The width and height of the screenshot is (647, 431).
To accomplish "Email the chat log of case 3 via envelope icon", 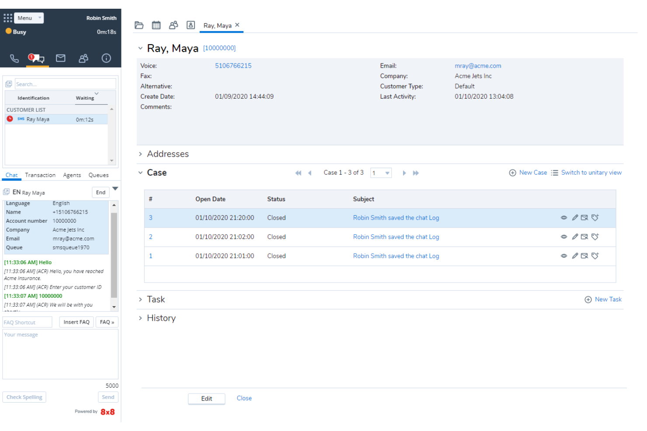I will tap(584, 217).
